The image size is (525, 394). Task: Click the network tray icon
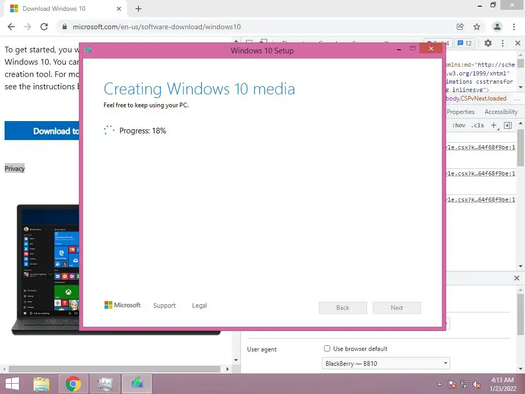(465, 384)
